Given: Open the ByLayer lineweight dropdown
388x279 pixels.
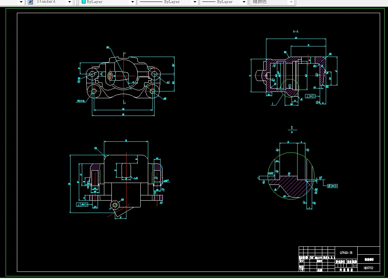Looking at the screenshot, I should pos(244,2).
